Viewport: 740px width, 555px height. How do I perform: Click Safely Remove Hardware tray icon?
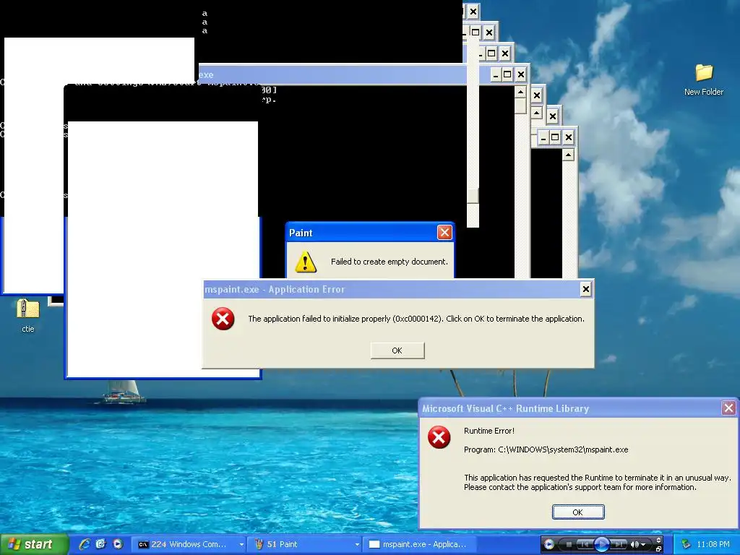point(686,544)
